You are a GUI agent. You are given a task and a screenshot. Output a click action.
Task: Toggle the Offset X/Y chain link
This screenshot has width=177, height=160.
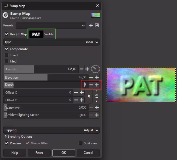pyautogui.click(x=97, y=96)
